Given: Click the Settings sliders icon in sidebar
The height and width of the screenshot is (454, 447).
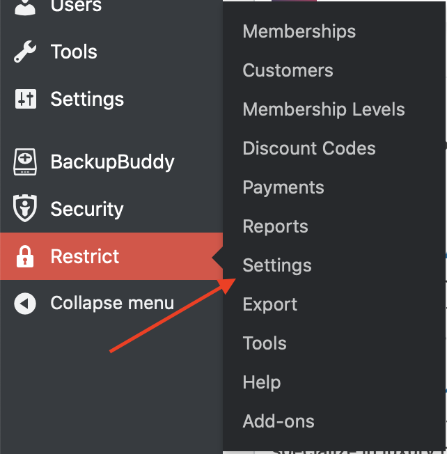Looking at the screenshot, I should (x=26, y=99).
